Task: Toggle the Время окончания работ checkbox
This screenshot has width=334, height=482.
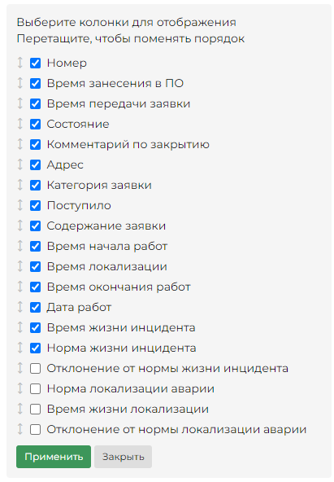Action: 35,287
